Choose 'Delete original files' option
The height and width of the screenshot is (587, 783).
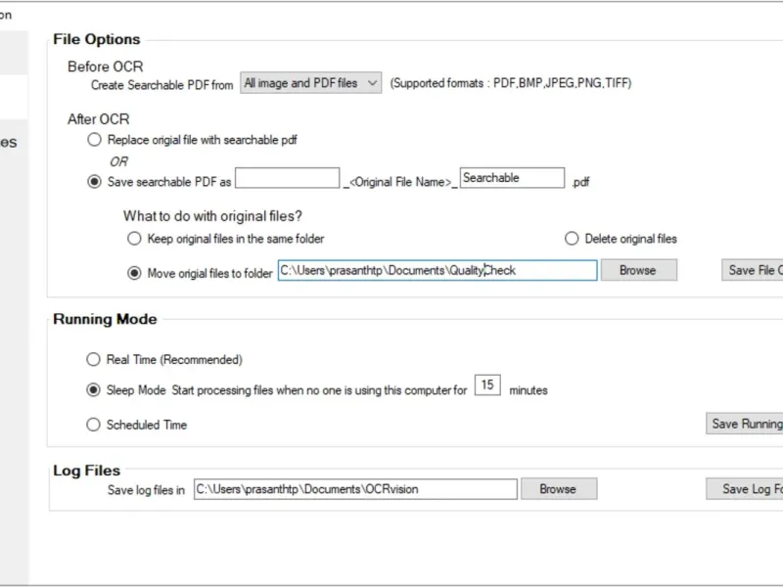tap(572, 239)
